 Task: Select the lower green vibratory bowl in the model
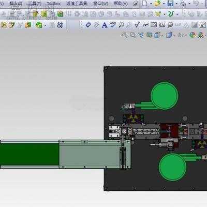tap(172, 167)
